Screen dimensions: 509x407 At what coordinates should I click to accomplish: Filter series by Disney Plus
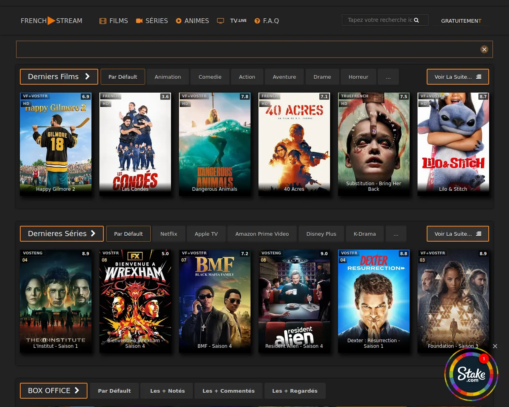click(x=321, y=234)
